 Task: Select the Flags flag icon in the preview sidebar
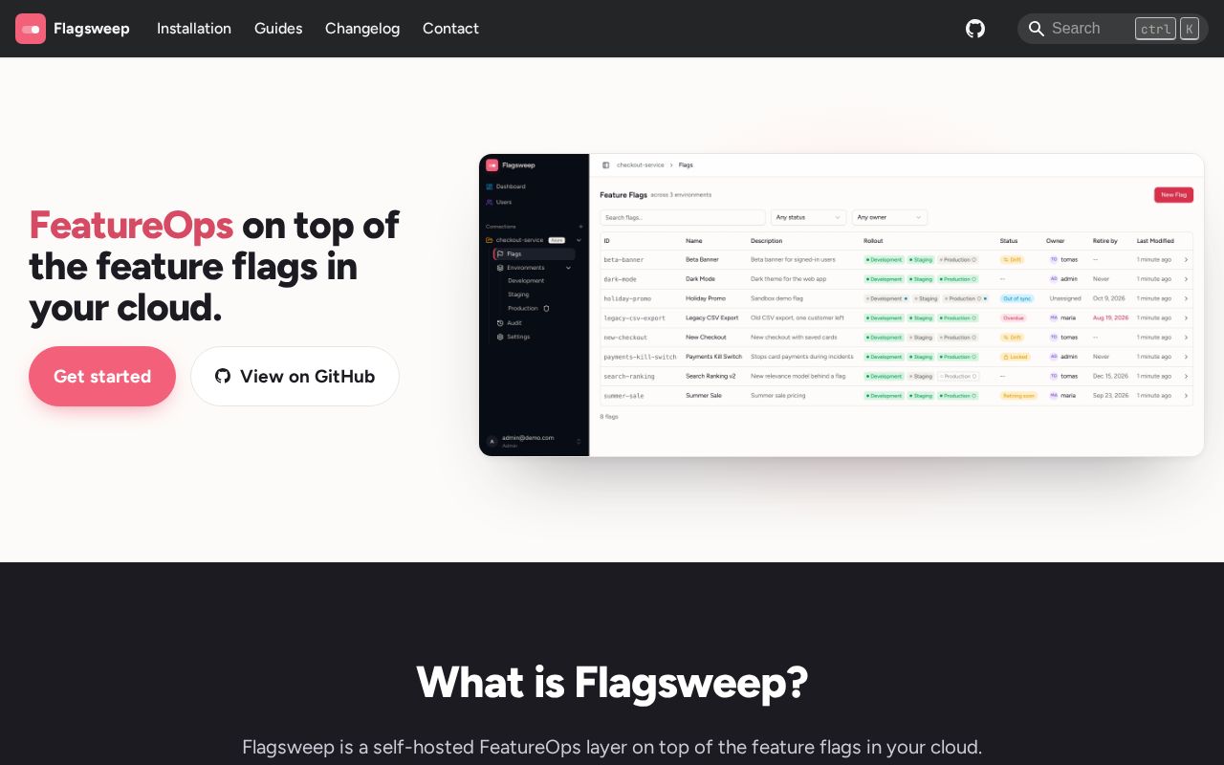500,254
